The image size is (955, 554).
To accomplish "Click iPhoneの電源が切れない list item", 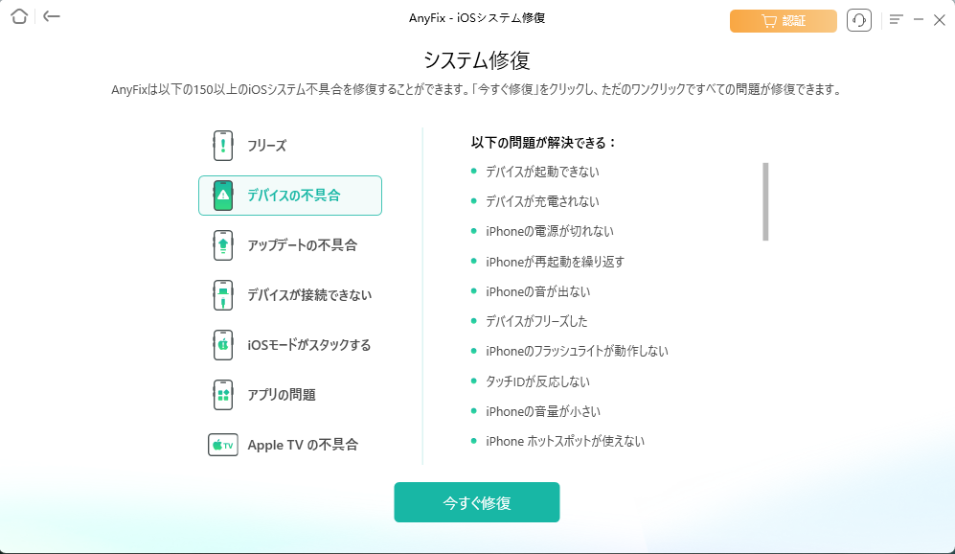I will 550,232.
